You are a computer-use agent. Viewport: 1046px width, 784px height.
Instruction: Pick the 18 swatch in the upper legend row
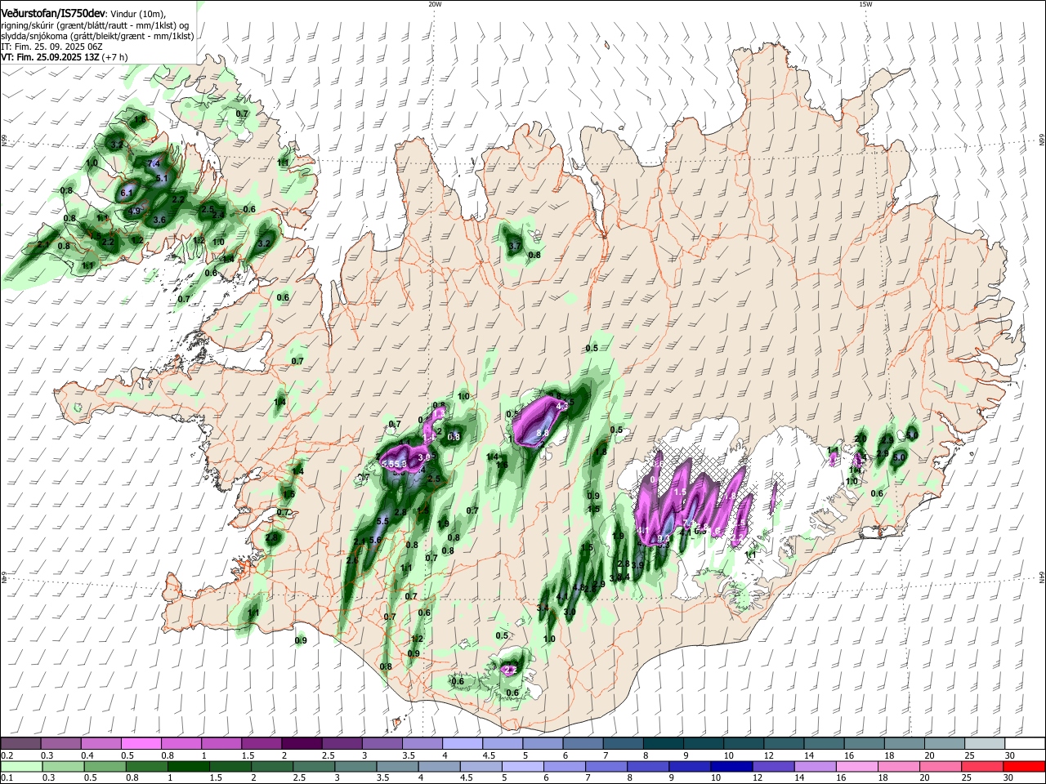(905, 744)
